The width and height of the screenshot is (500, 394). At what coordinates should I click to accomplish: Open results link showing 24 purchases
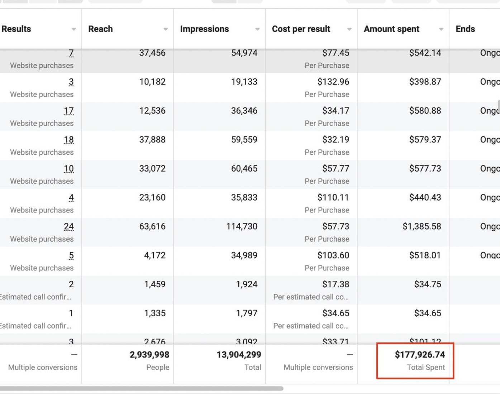click(x=69, y=227)
